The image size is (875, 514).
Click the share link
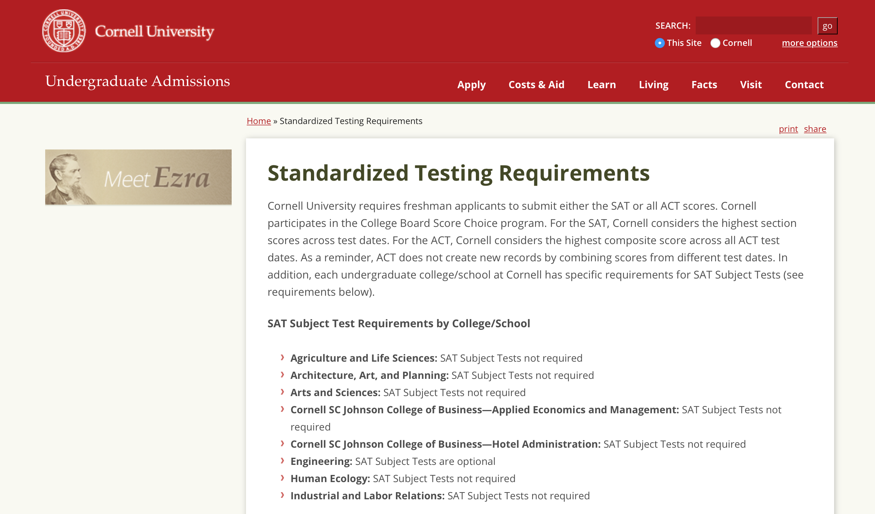point(815,129)
